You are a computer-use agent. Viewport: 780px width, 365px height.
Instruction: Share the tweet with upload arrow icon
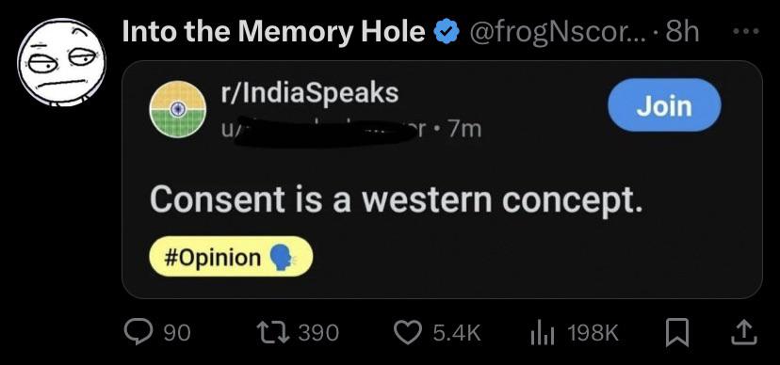(x=744, y=333)
